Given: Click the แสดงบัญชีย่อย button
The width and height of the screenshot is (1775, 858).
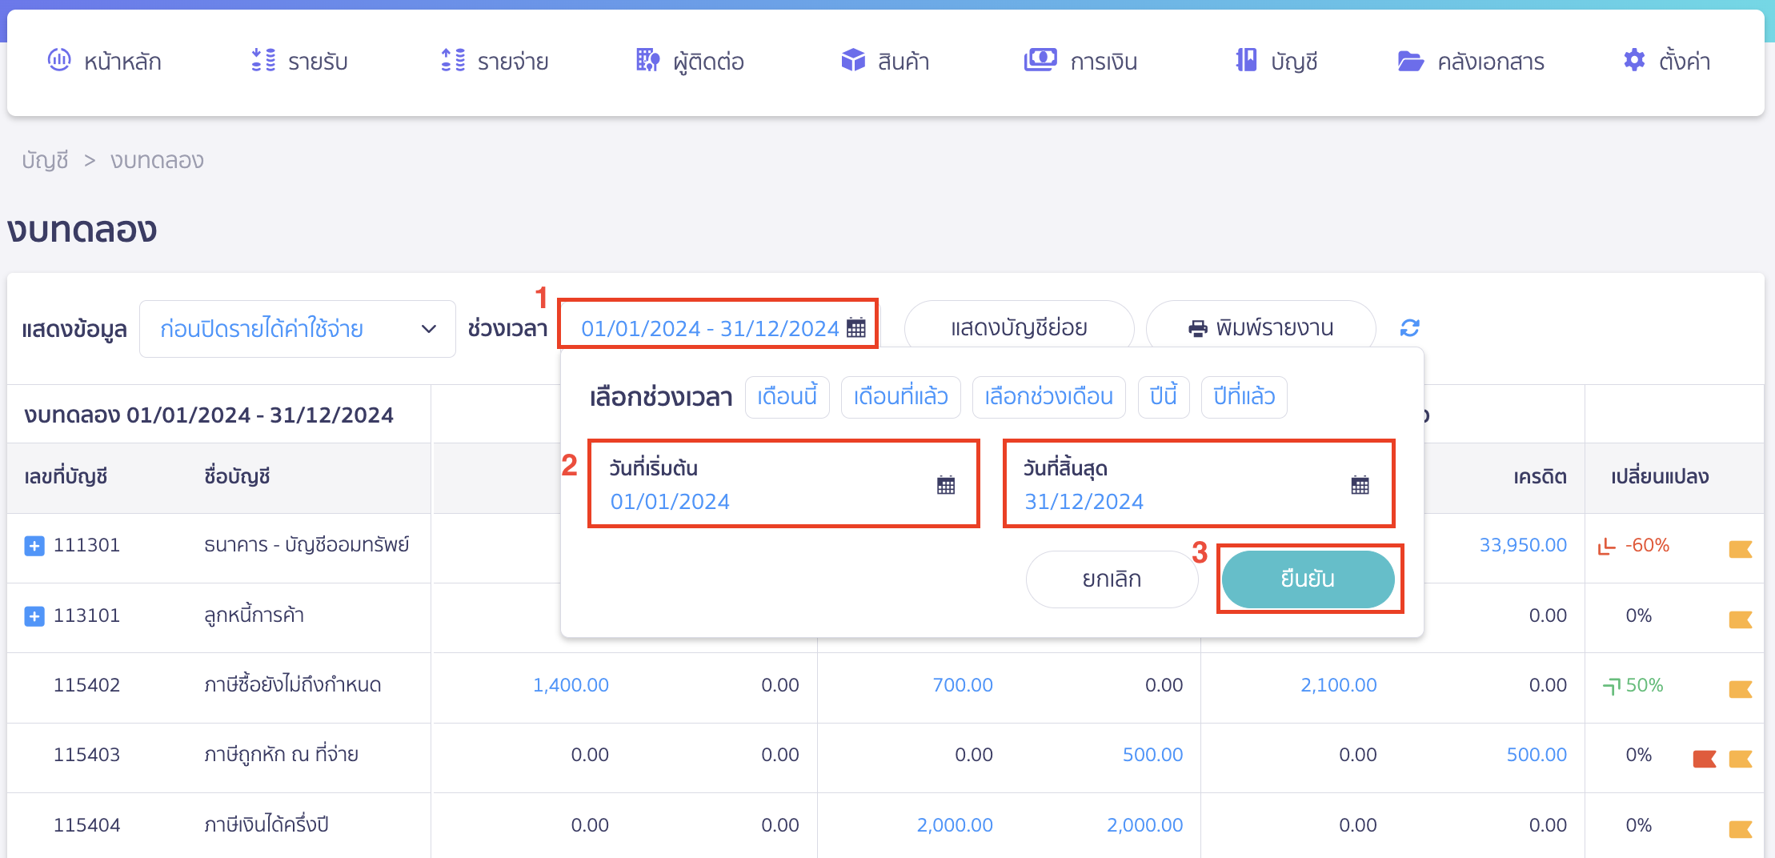Looking at the screenshot, I should coord(1019,327).
